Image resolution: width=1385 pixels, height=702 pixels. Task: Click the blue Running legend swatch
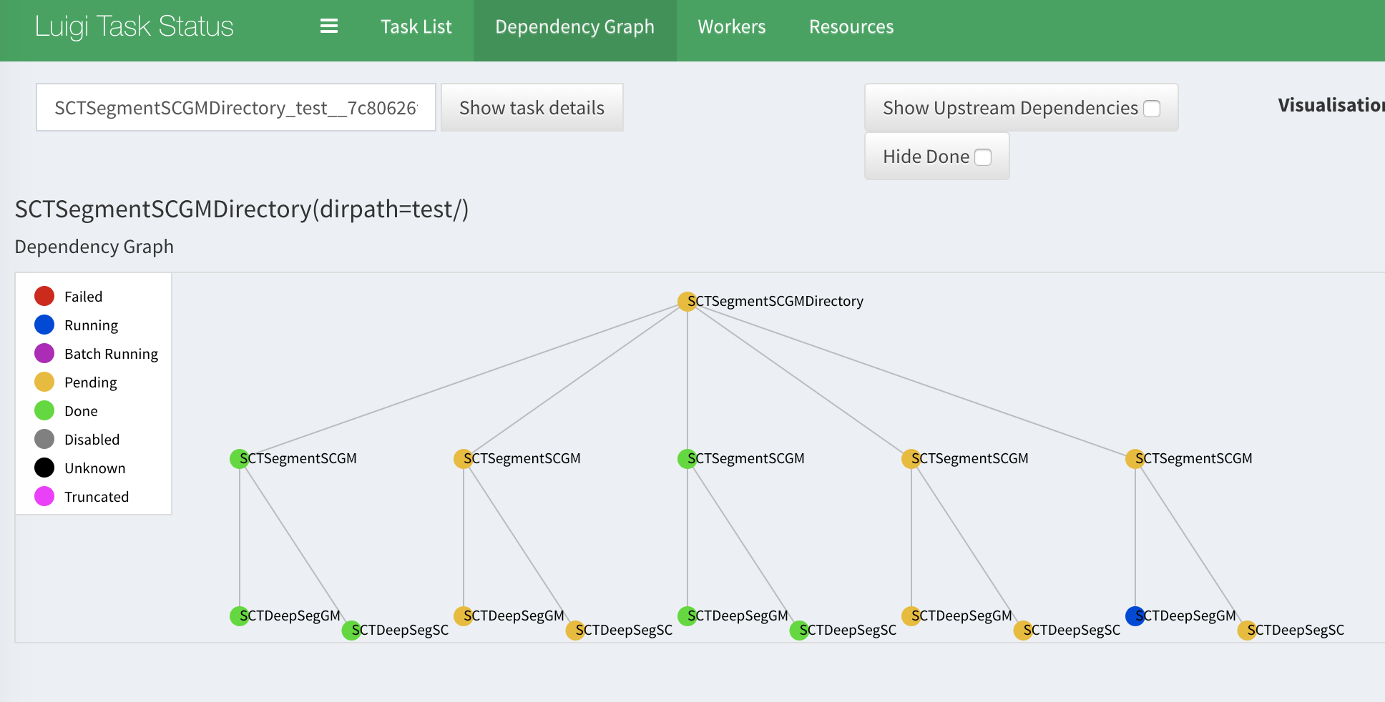point(44,325)
